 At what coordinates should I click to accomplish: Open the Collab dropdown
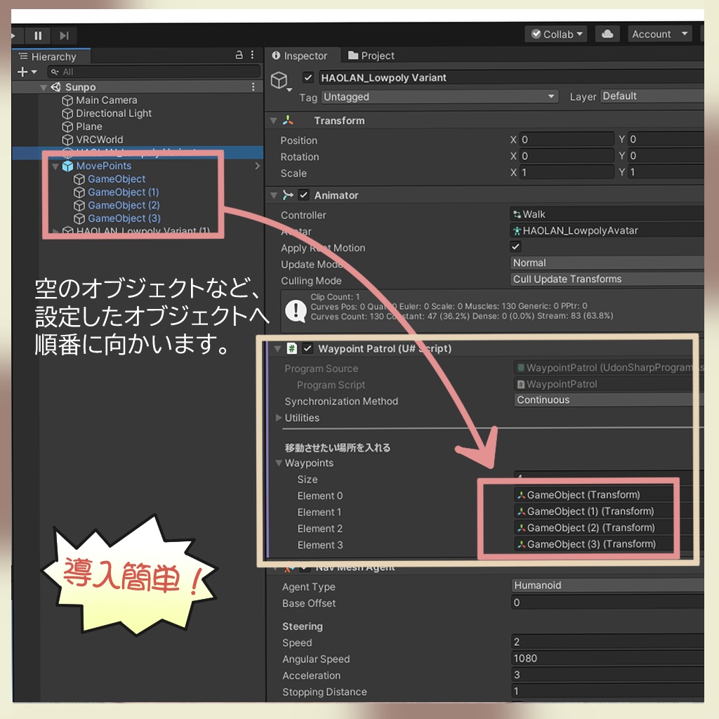pos(556,34)
